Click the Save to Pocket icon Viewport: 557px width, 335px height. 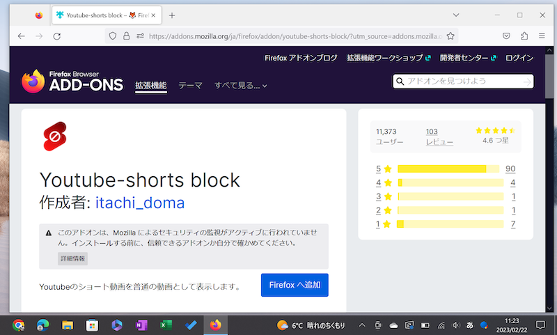pyautogui.click(x=506, y=36)
